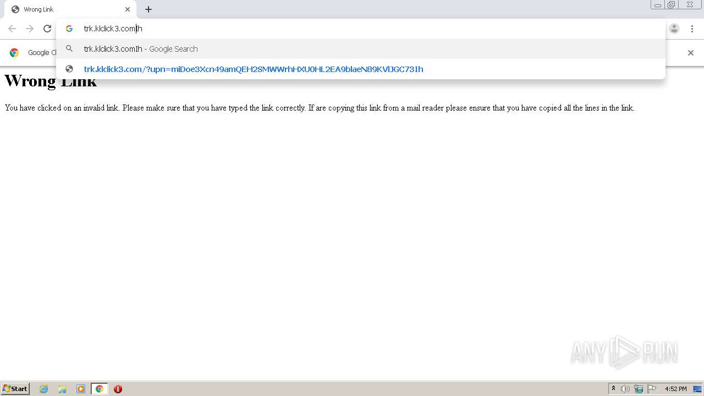Open a new tab with the plus button
The width and height of the screenshot is (704, 396).
pos(148,9)
